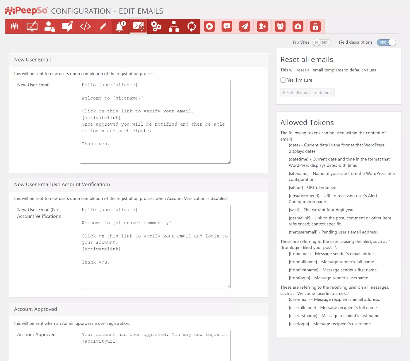The width and height of the screenshot is (410, 361).
Task: Select the envelope Edit Emails tab
Action: (138, 26)
